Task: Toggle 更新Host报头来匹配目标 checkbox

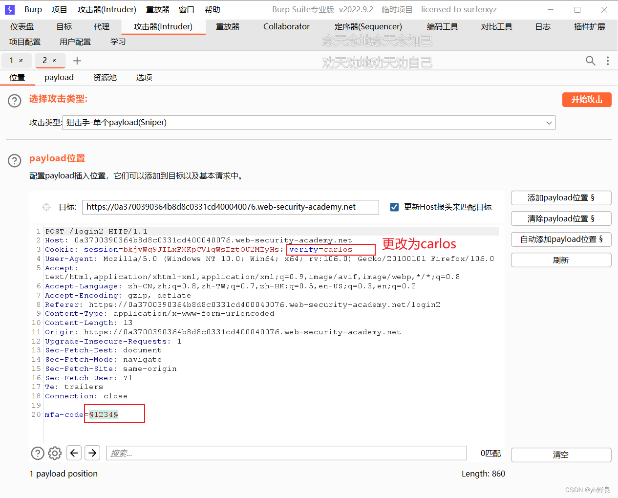Action: [x=394, y=207]
